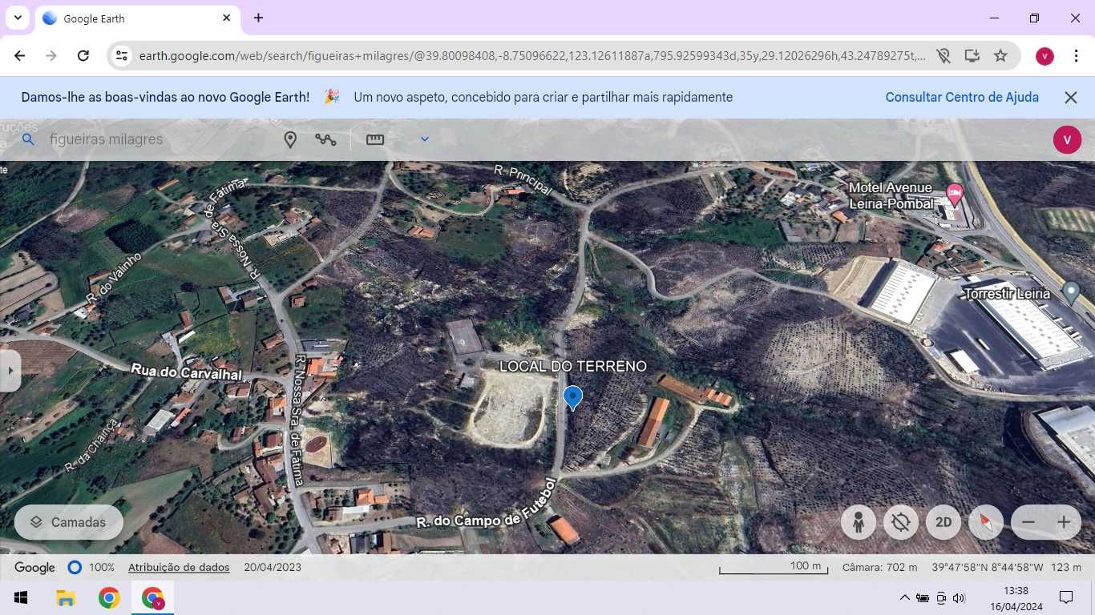Open the measure ruler tool
The width and height of the screenshot is (1095, 615).
(x=375, y=139)
